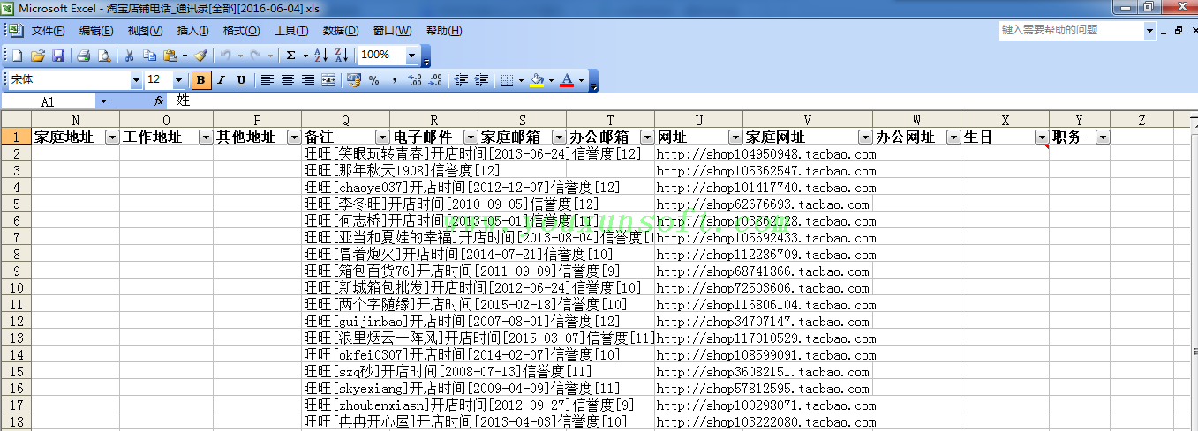Viewport: 1198px width, 431px height.
Task: Undo the last action
Action: coord(225,56)
